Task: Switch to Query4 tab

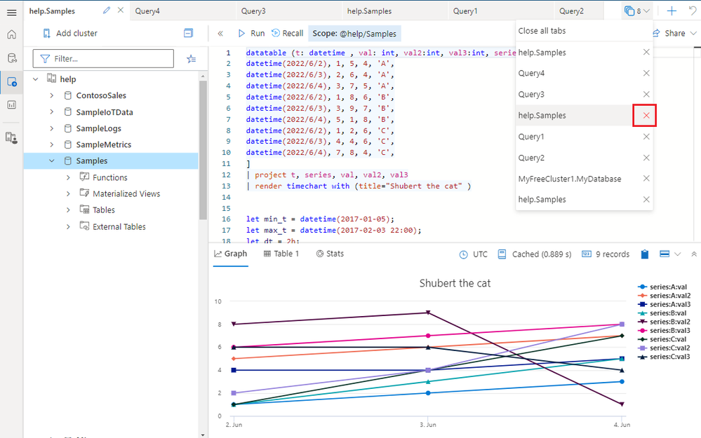Action: tap(183, 11)
